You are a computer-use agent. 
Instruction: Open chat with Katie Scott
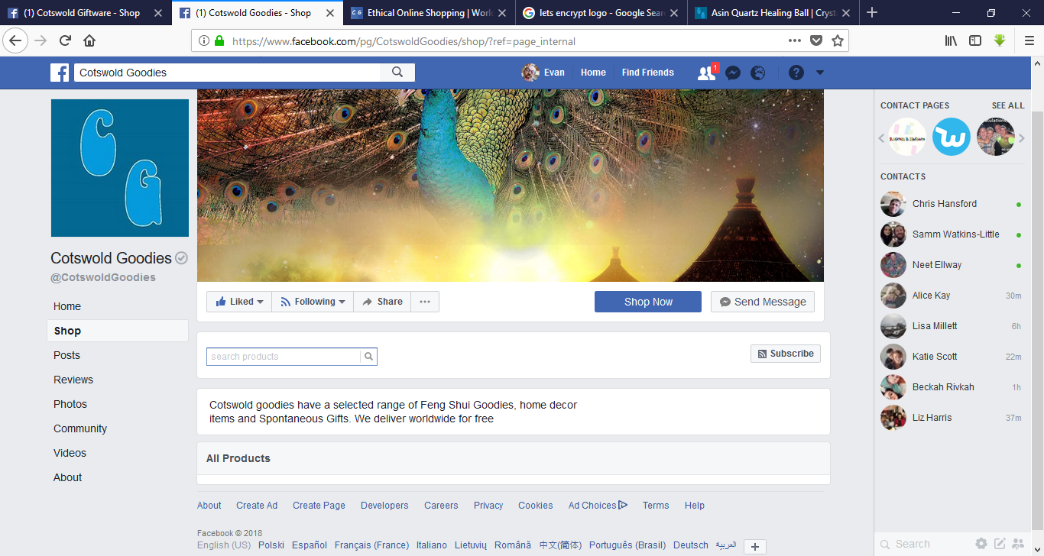(x=951, y=357)
